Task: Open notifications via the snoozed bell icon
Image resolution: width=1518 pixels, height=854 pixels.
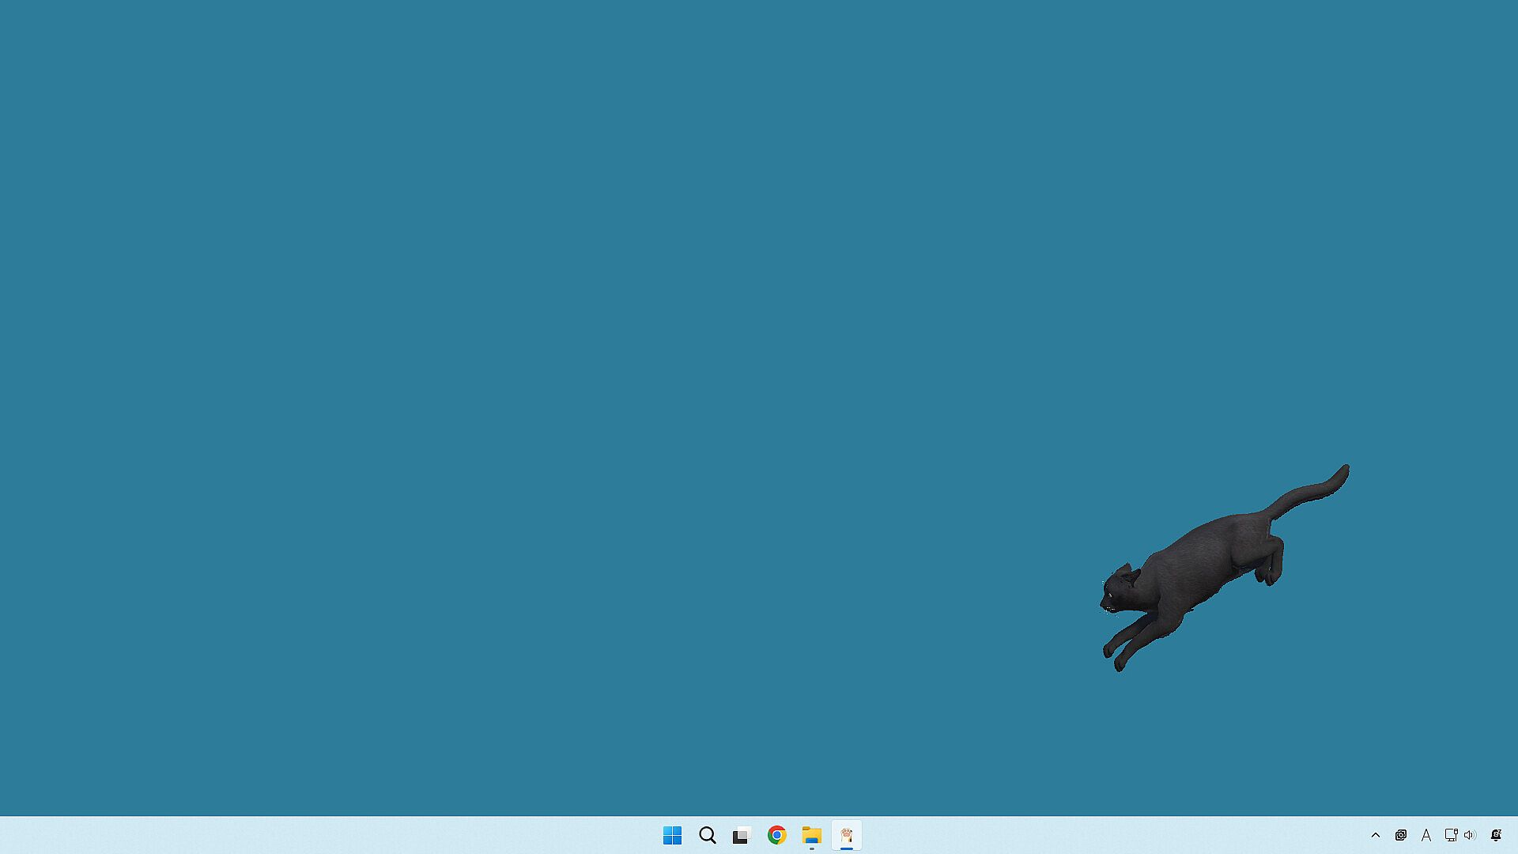Action: coord(1496,835)
